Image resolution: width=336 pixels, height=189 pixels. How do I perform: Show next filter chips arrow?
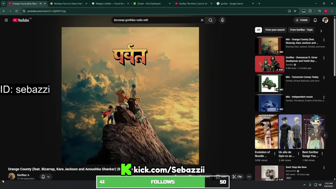(321, 31)
